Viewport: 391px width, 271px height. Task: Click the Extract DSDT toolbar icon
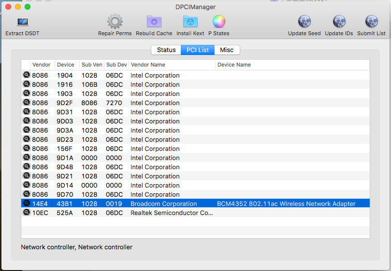[22, 22]
